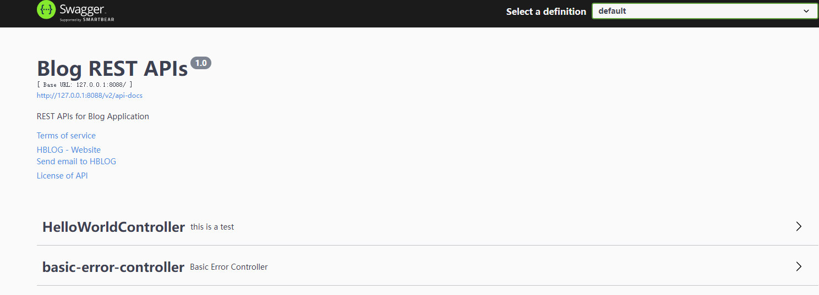Open the License of API link

tap(62, 176)
